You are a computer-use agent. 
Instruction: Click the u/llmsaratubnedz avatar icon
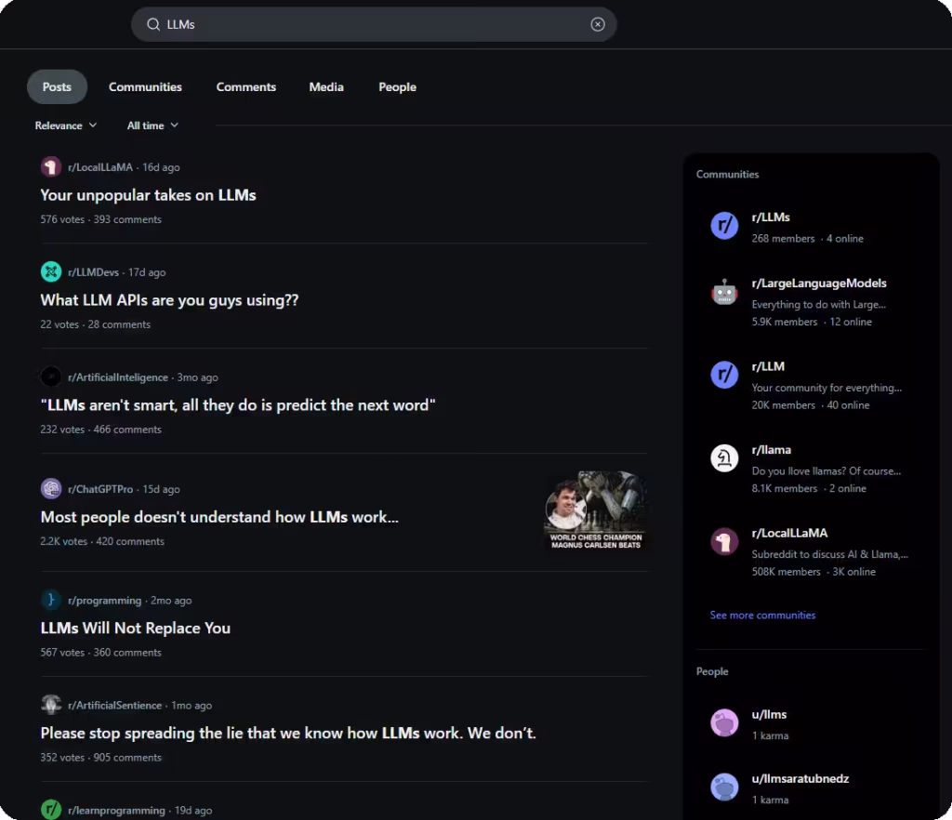point(724,787)
